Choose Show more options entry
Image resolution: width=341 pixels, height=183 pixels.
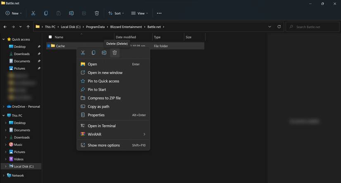(x=104, y=145)
